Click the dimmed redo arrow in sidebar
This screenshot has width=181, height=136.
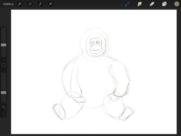pyautogui.click(x=4, y=114)
